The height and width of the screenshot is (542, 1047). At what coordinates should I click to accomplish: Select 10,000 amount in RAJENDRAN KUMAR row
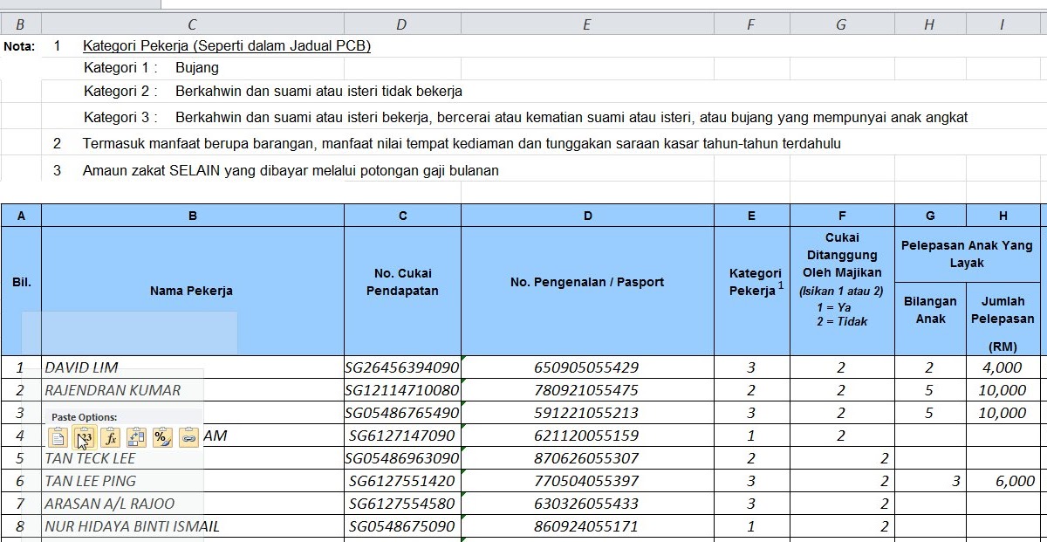1003,390
